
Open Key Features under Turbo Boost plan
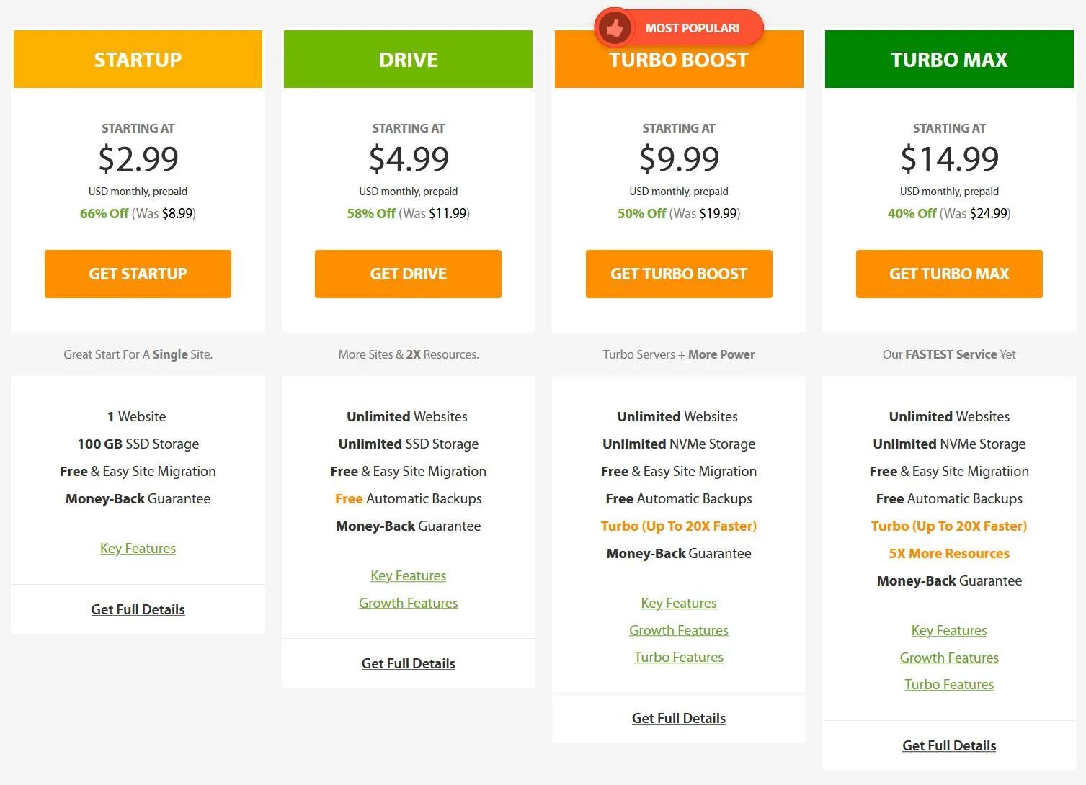click(x=678, y=603)
